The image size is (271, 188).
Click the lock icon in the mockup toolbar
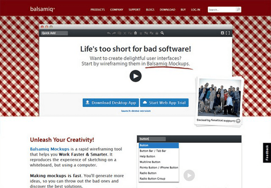(x=157, y=33)
